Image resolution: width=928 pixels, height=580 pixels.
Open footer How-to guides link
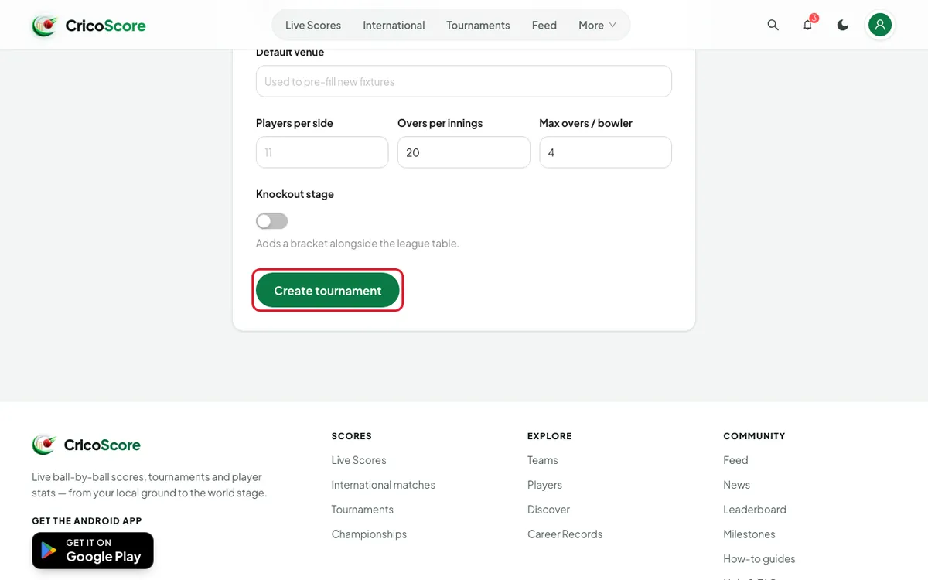pos(759,559)
